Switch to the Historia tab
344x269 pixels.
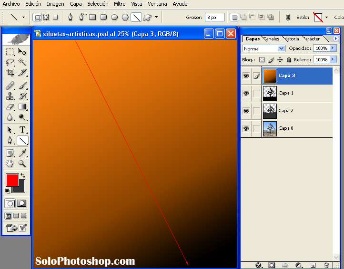(x=291, y=38)
